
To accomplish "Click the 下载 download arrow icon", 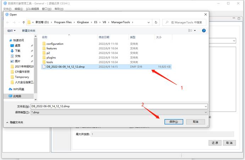I will (12, 50).
